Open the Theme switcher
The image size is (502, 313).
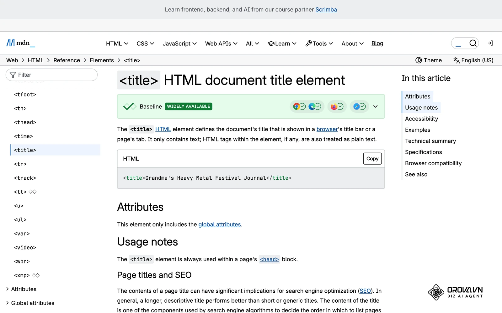pyautogui.click(x=429, y=60)
